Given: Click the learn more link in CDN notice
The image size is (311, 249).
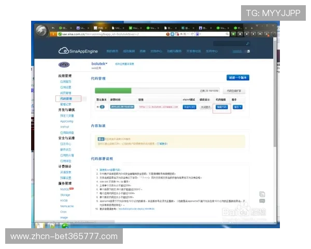Looking at the screenshot, I should 162,144.
